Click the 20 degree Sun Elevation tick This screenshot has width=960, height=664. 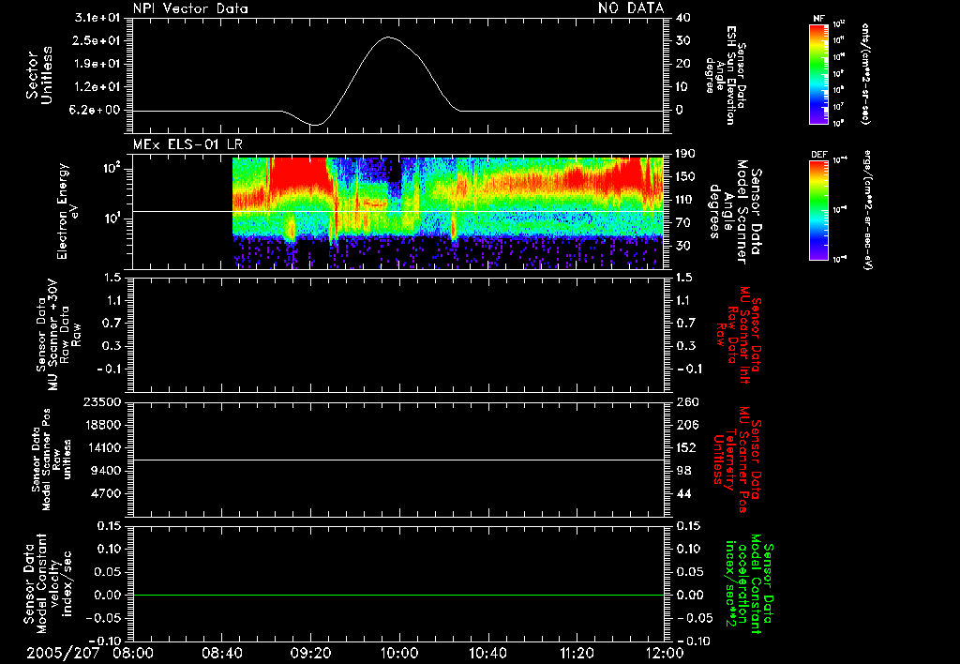(x=683, y=64)
